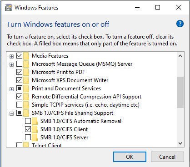This screenshot has width=190, height=167.
Task: Click OK to apply feature changes
Action: point(130,157)
